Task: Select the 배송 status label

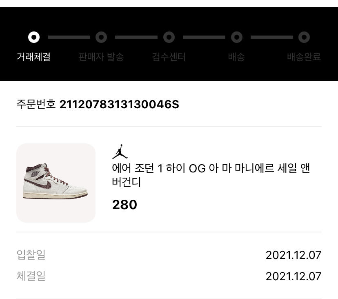Action: (x=236, y=57)
